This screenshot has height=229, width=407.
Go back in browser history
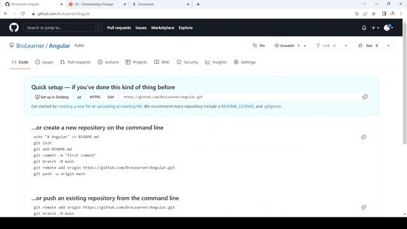point(6,13)
